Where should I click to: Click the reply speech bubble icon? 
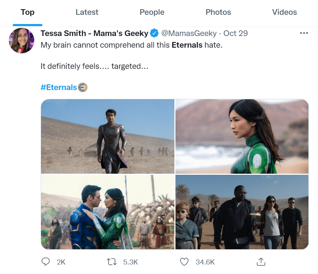tap(46, 262)
